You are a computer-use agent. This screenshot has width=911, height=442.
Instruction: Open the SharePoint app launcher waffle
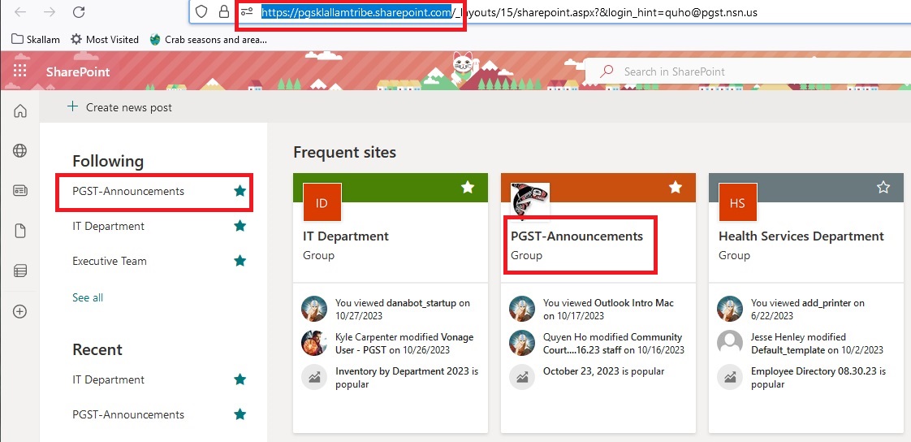[19, 71]
